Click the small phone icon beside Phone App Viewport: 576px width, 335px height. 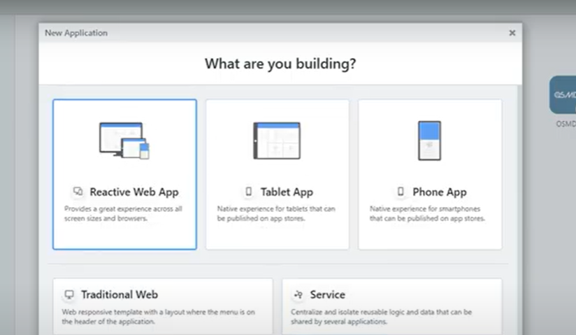[401, 192]
